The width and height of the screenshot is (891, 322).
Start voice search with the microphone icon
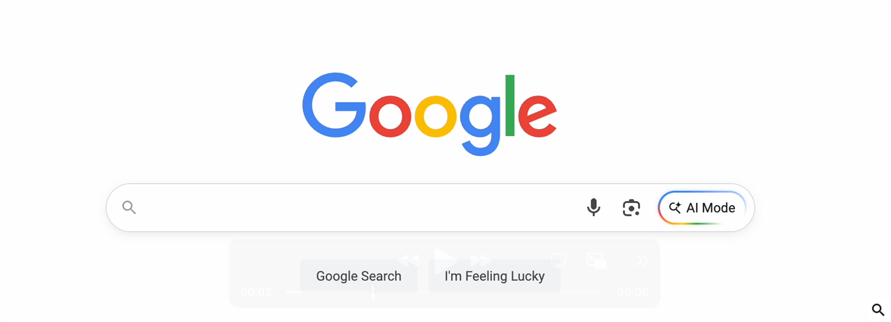(x=593, y=207)
